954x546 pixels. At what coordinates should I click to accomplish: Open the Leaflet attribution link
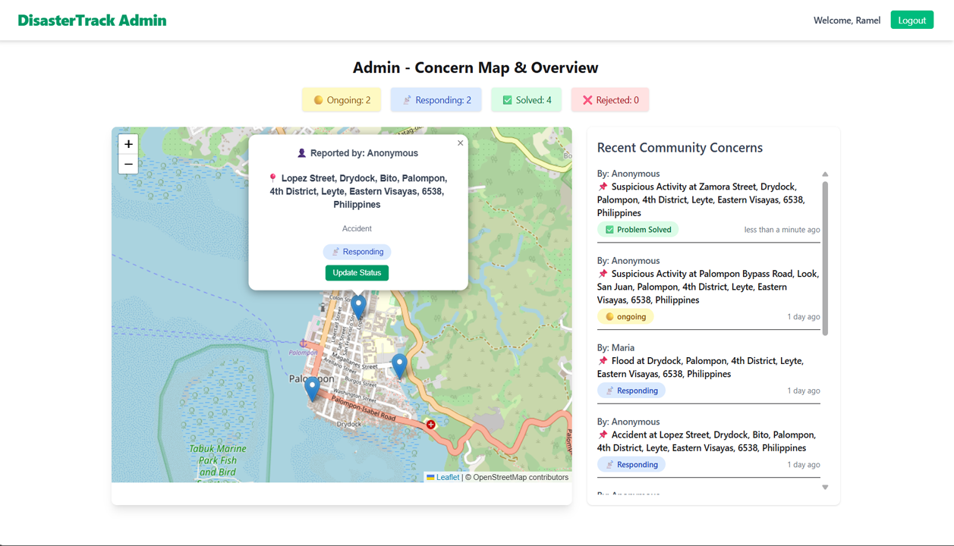pyautogui.click(x=447, y=478)
